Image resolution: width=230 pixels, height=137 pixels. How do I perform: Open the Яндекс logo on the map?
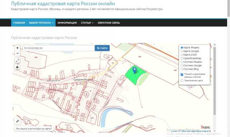[205, 127]
